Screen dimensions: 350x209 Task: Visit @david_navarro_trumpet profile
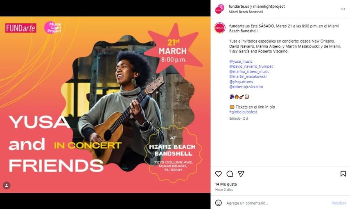coord(251,66)
